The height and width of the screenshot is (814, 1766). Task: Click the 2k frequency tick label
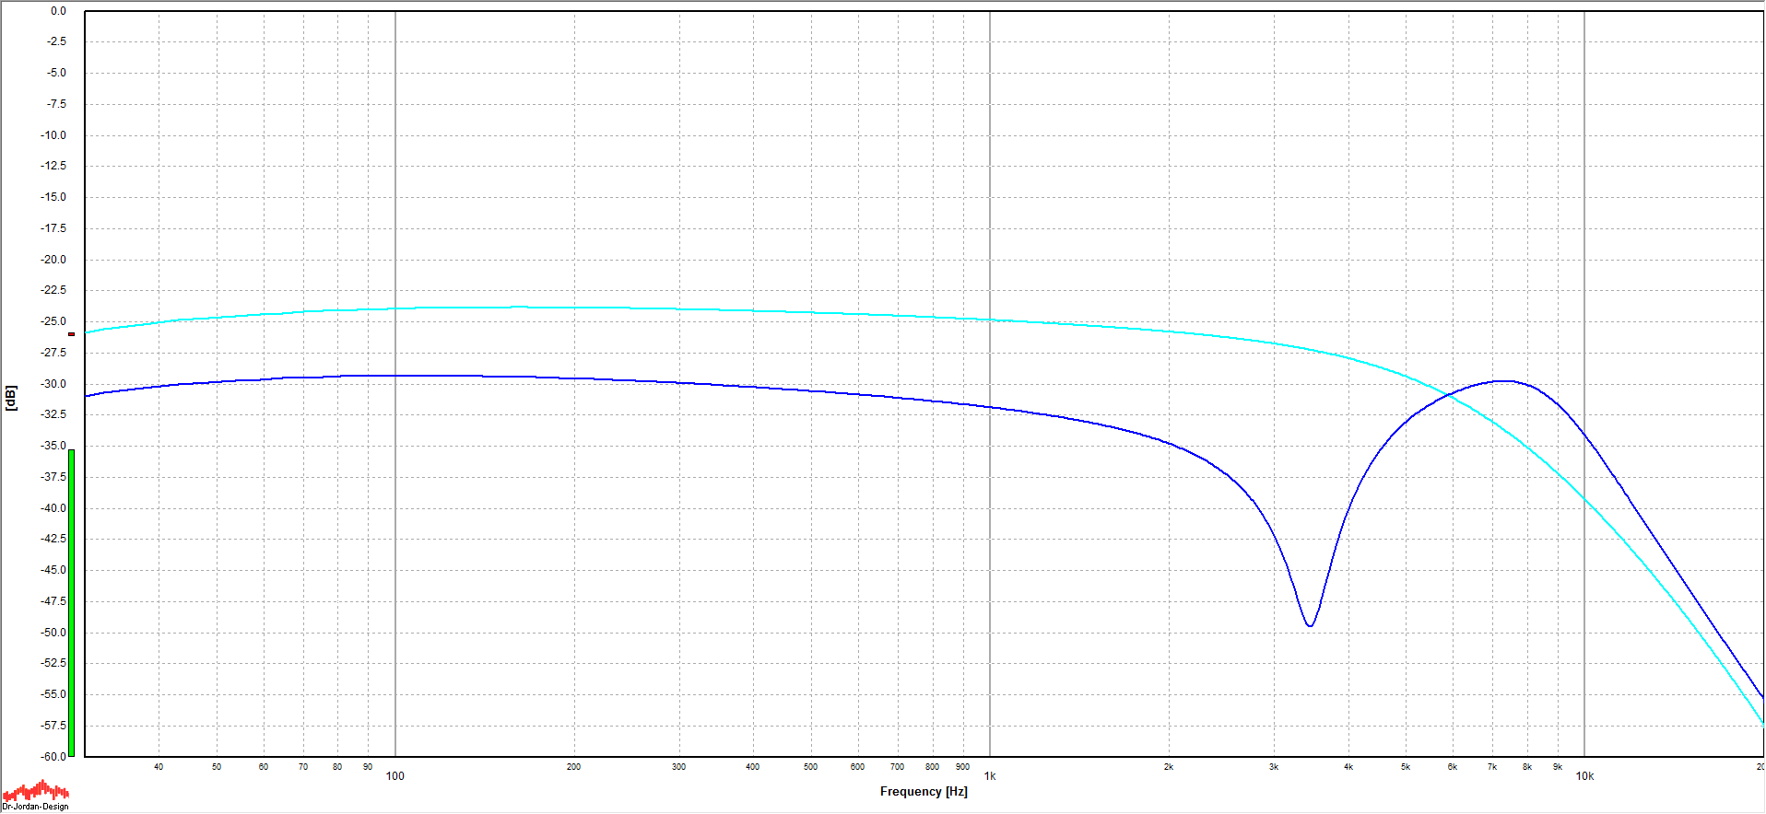pyautogui.click(x=1168, y=767)
